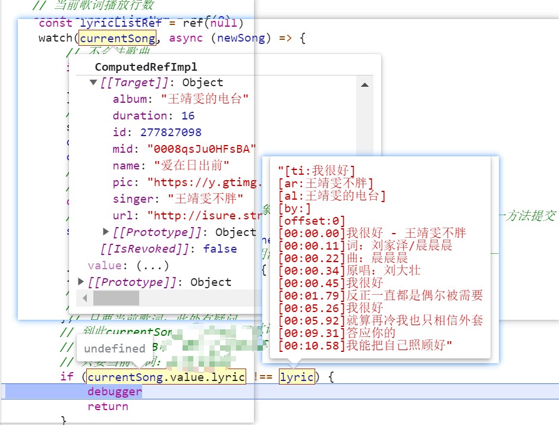Click the debugger statement line
Screen dimensions: 559x425
point(115,392)
